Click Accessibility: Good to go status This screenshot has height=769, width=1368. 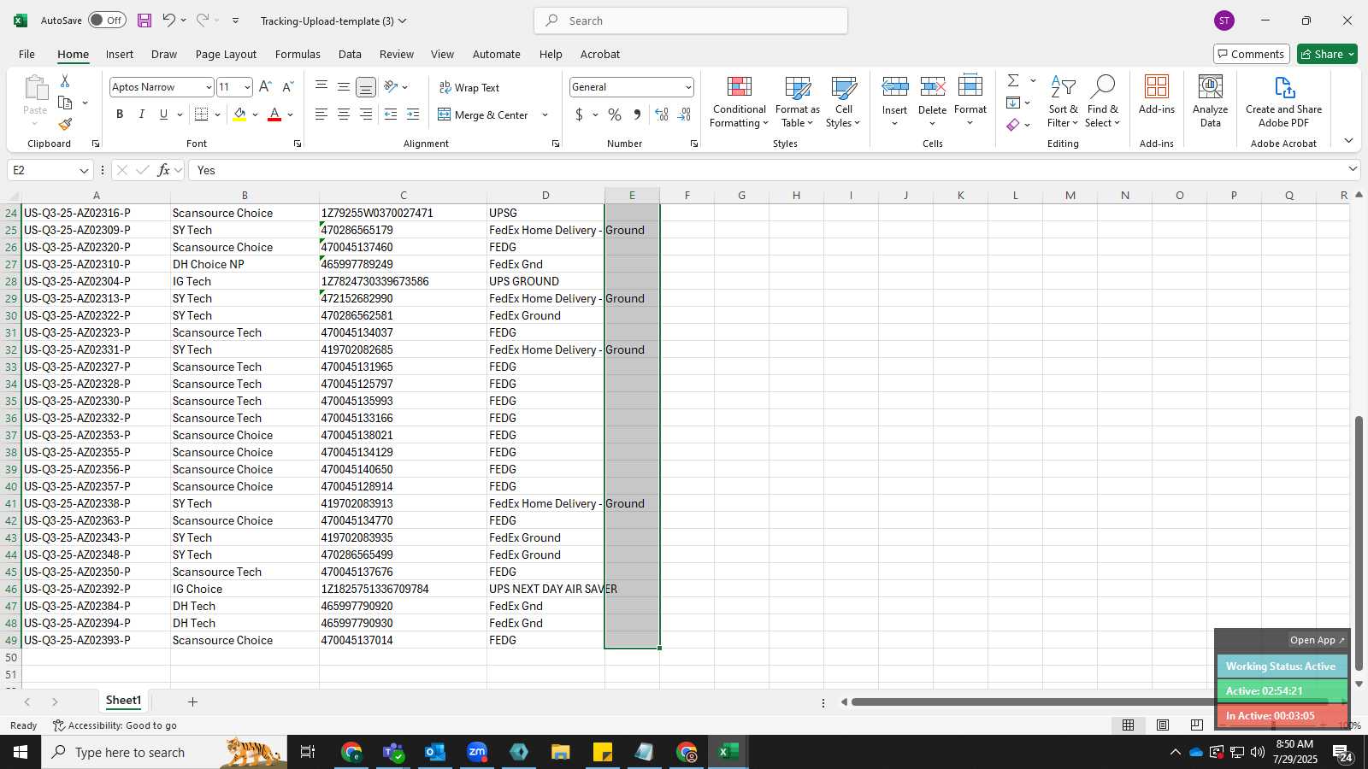pos(115,725)
